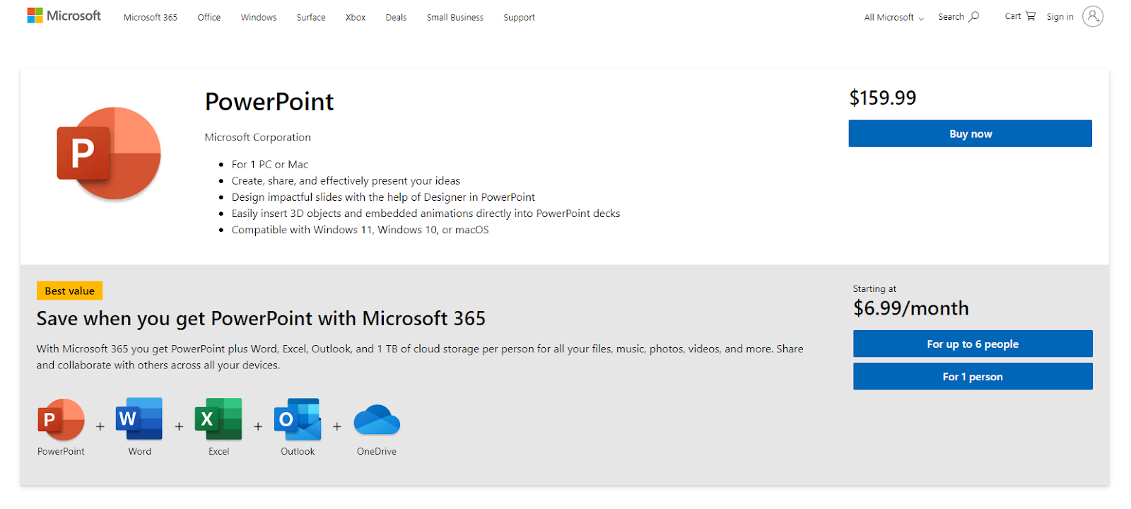The image size is (1131, 509).
Task: Click the PowerPoint product title
Action: tap(269, 102)
